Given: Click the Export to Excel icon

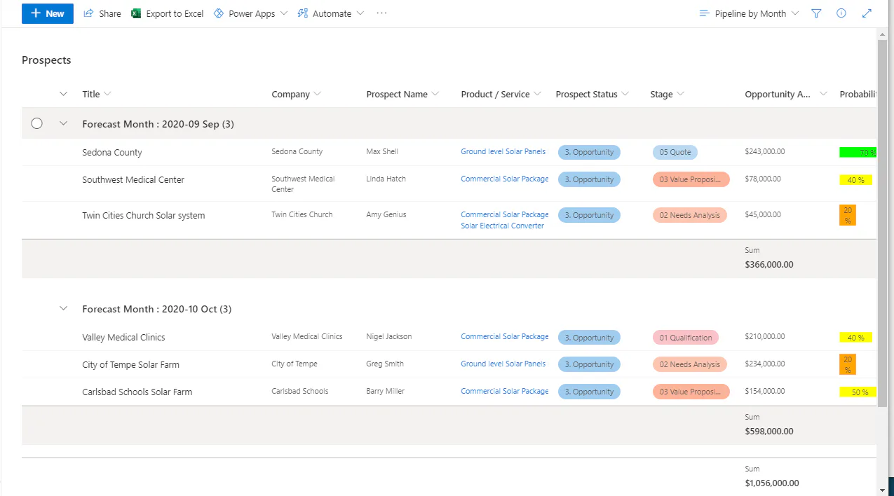Looking at the screenshot, I should (136, 13).
